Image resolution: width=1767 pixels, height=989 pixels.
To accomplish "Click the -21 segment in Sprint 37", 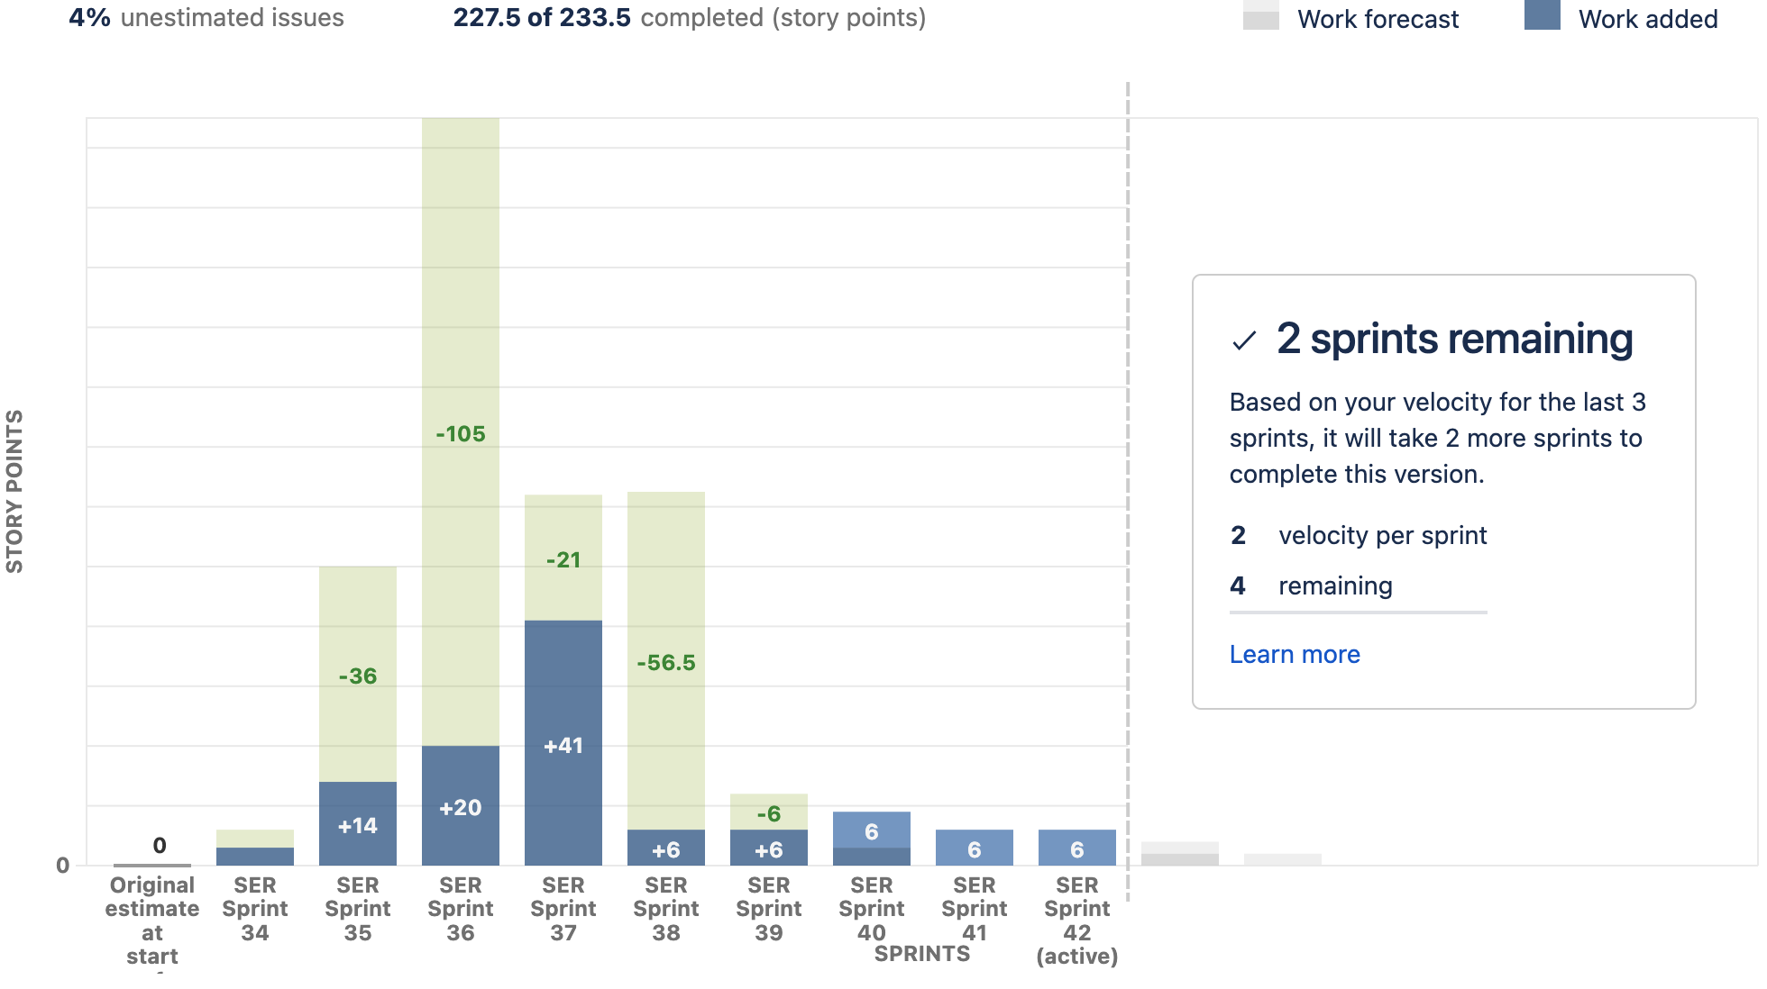I will (563, 558).
